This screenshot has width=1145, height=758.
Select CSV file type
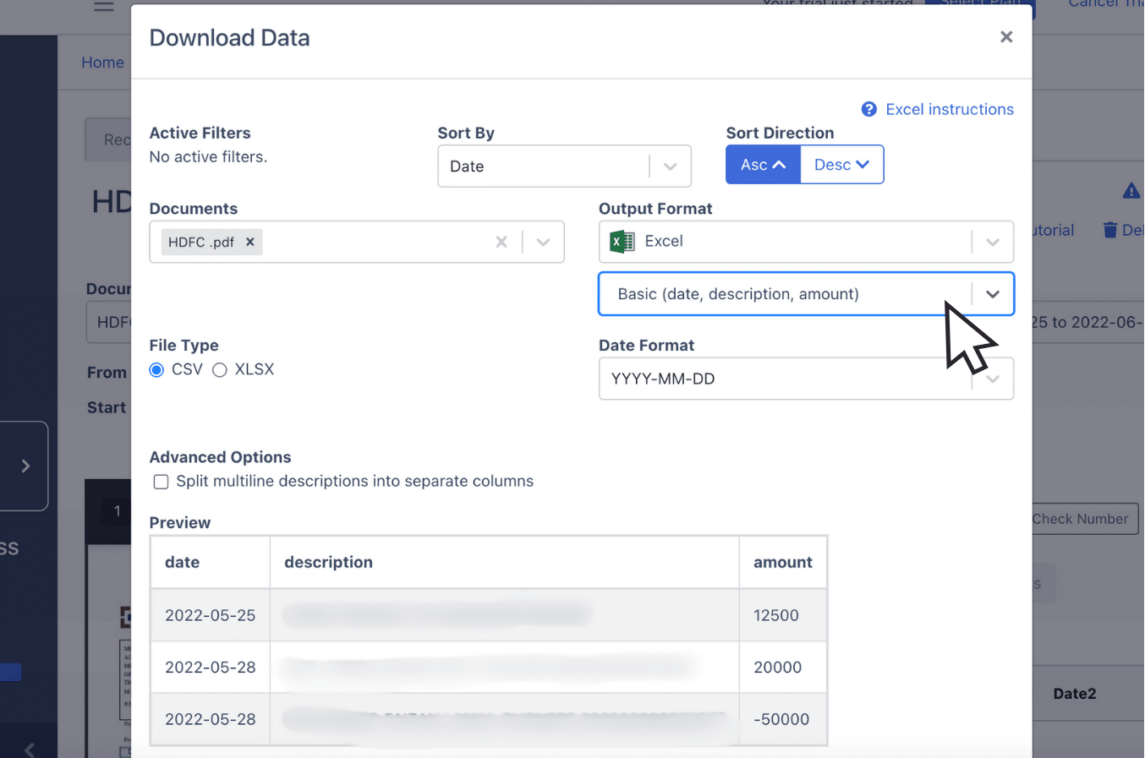[157, 370]
